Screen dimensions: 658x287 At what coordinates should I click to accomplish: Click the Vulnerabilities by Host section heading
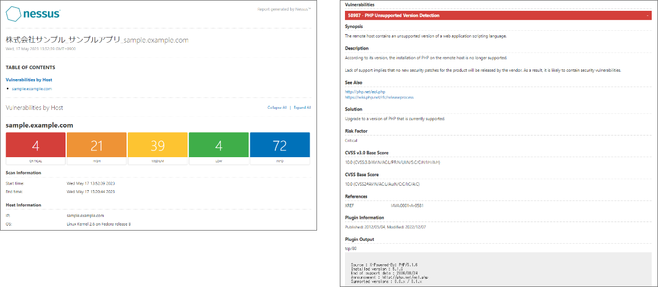click(34, 108)
